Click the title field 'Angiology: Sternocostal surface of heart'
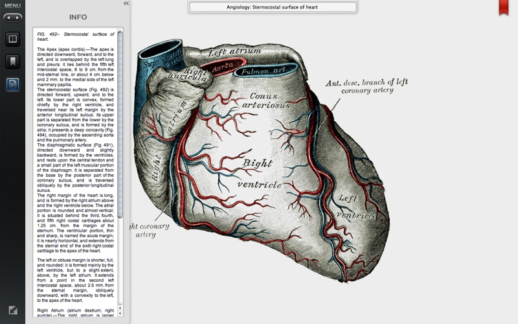Screen dimensions: 518x324 click(273, 7)
